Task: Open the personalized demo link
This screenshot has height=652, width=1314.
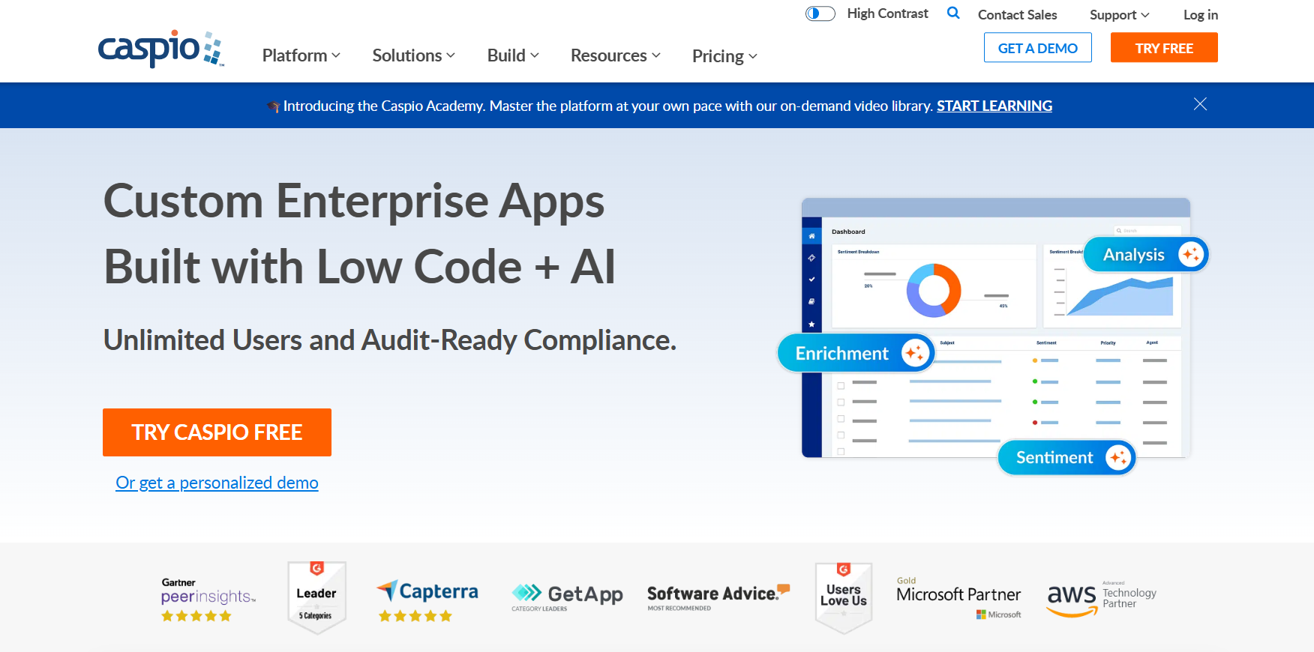Action: tap(217, 483)
